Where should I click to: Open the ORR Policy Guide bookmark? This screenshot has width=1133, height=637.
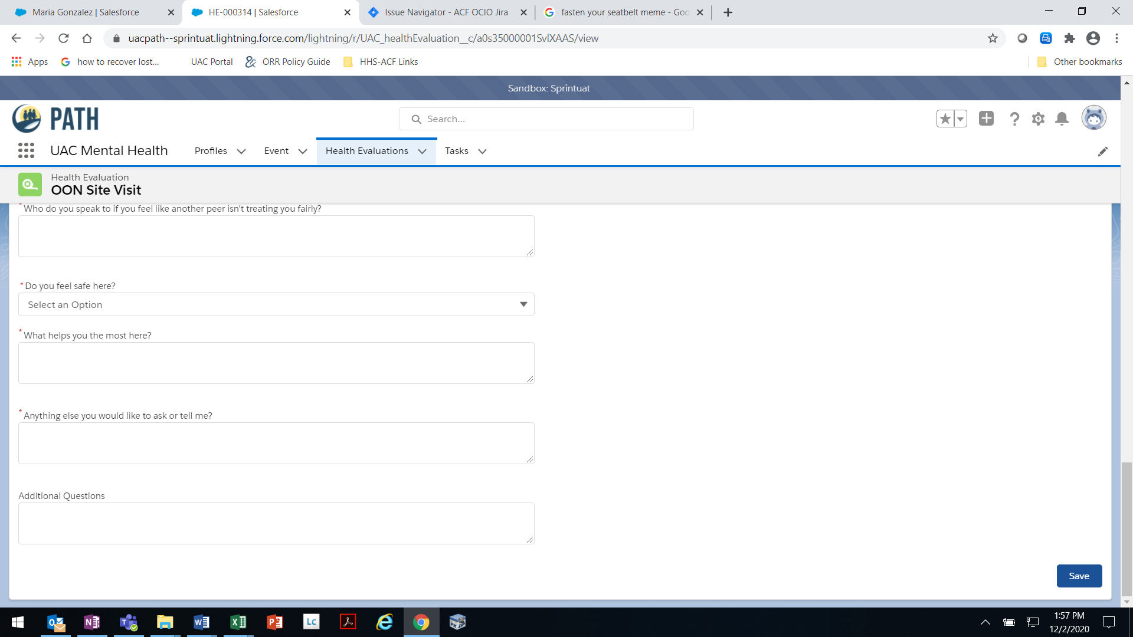[288, 62]
